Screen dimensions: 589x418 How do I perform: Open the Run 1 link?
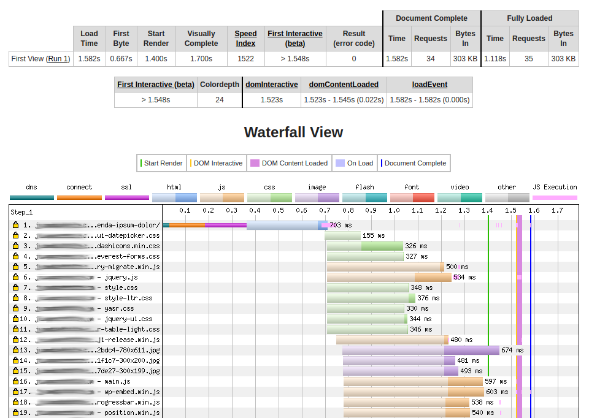point(58,59)
